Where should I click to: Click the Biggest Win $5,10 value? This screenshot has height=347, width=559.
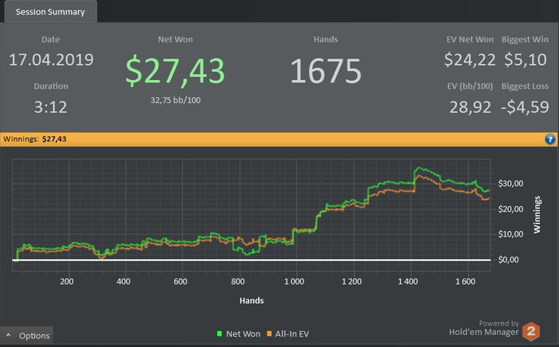coord(525,60)
